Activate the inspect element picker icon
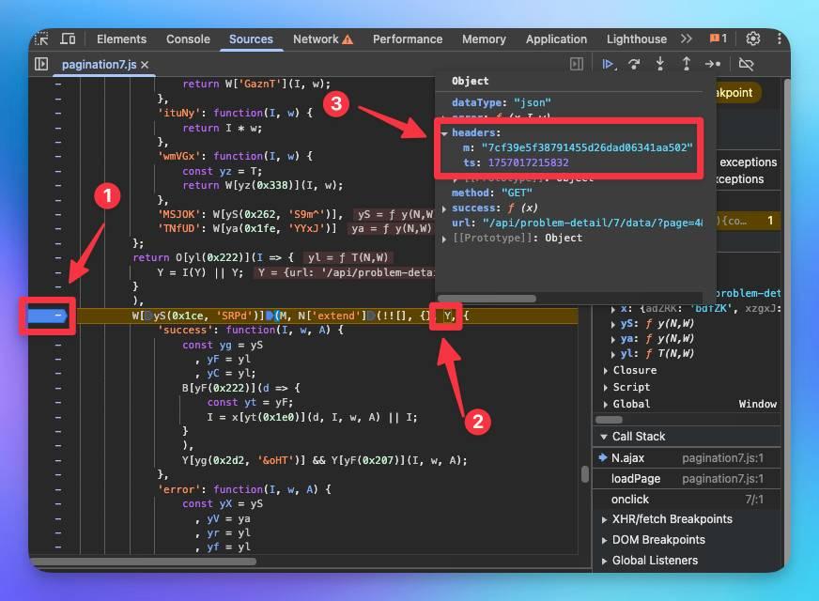 point(41,39)
